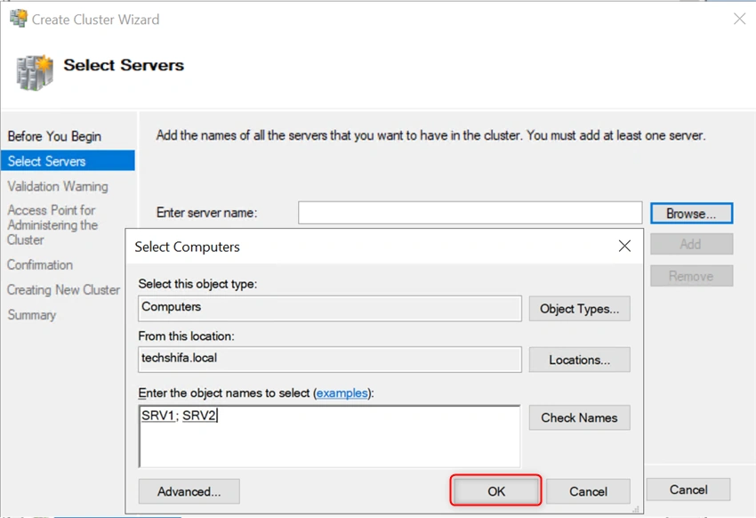This screenshot has height=518, width=756.
Task: Click the Select this object type label
Action: (x=197, y=284)
